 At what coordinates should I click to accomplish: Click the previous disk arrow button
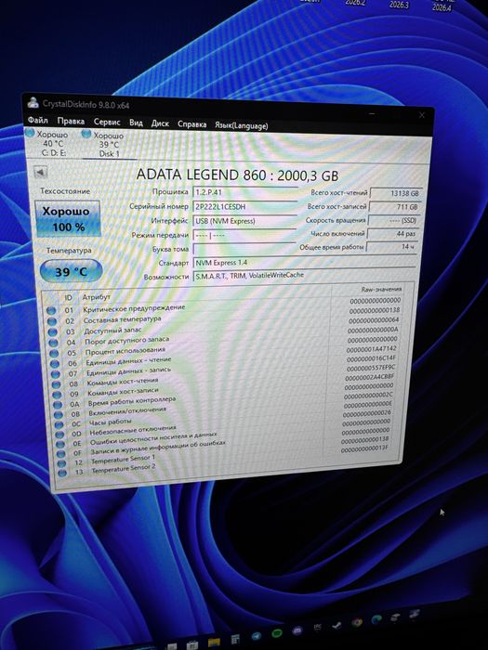click(x=40, y=172)
